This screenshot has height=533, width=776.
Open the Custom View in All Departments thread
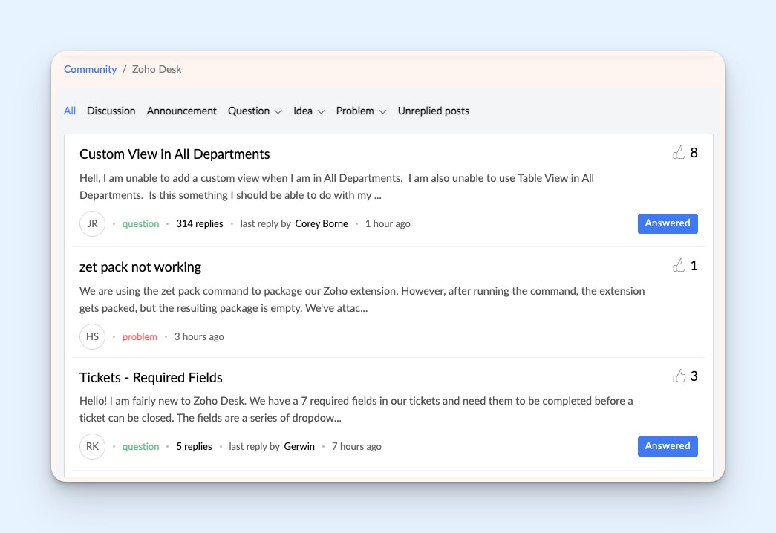tap(175, 154)
